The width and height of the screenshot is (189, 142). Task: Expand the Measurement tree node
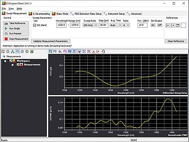(x=12, y=65)
